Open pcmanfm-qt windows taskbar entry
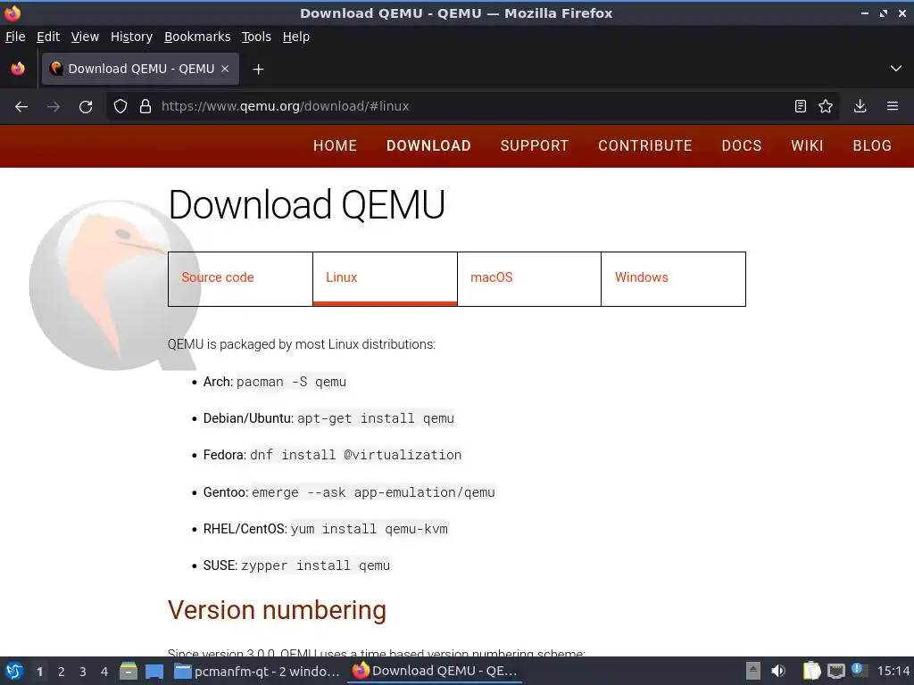Viewport: 914px width, 685px height. [x=257, y=671]
